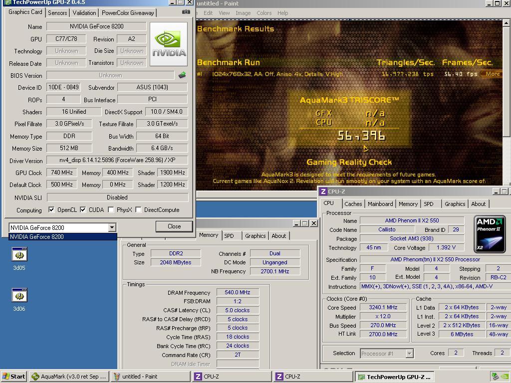This screenshot has width=511, height=383.
Task: Click the NB Frequency 2700.1 MHz value
Action: (x=275, y=271)
